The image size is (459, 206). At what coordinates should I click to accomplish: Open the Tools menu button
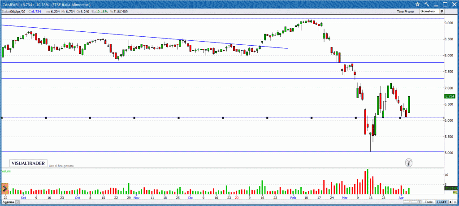pyautogui.click(x=429, y=202)
